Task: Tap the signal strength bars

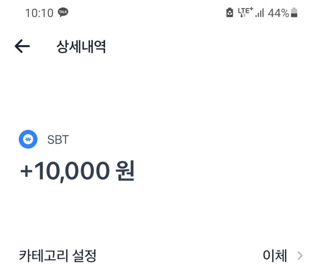Action: coord(260,13)
